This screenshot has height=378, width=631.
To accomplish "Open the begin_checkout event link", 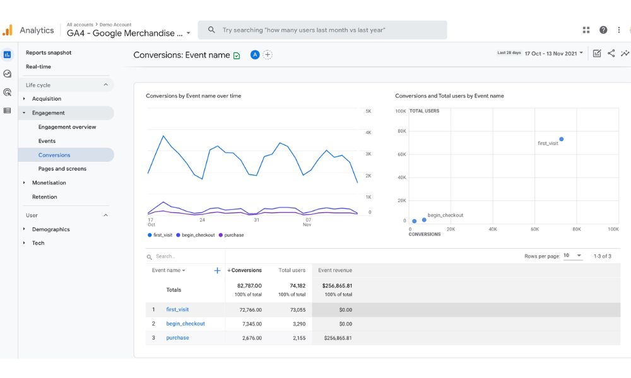I will pos(186,324).
